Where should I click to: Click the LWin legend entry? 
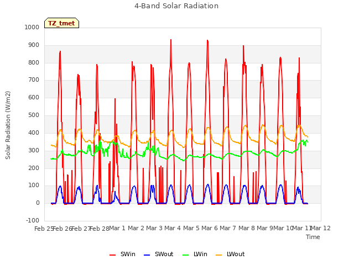click(x=195, y=255)
